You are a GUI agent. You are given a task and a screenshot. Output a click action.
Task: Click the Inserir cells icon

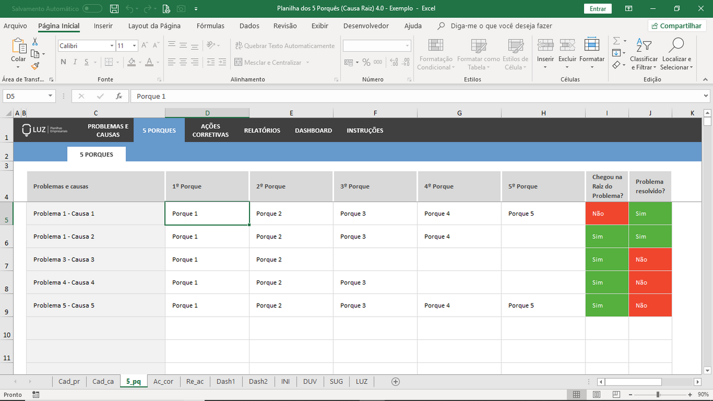(x=545, y=46)
